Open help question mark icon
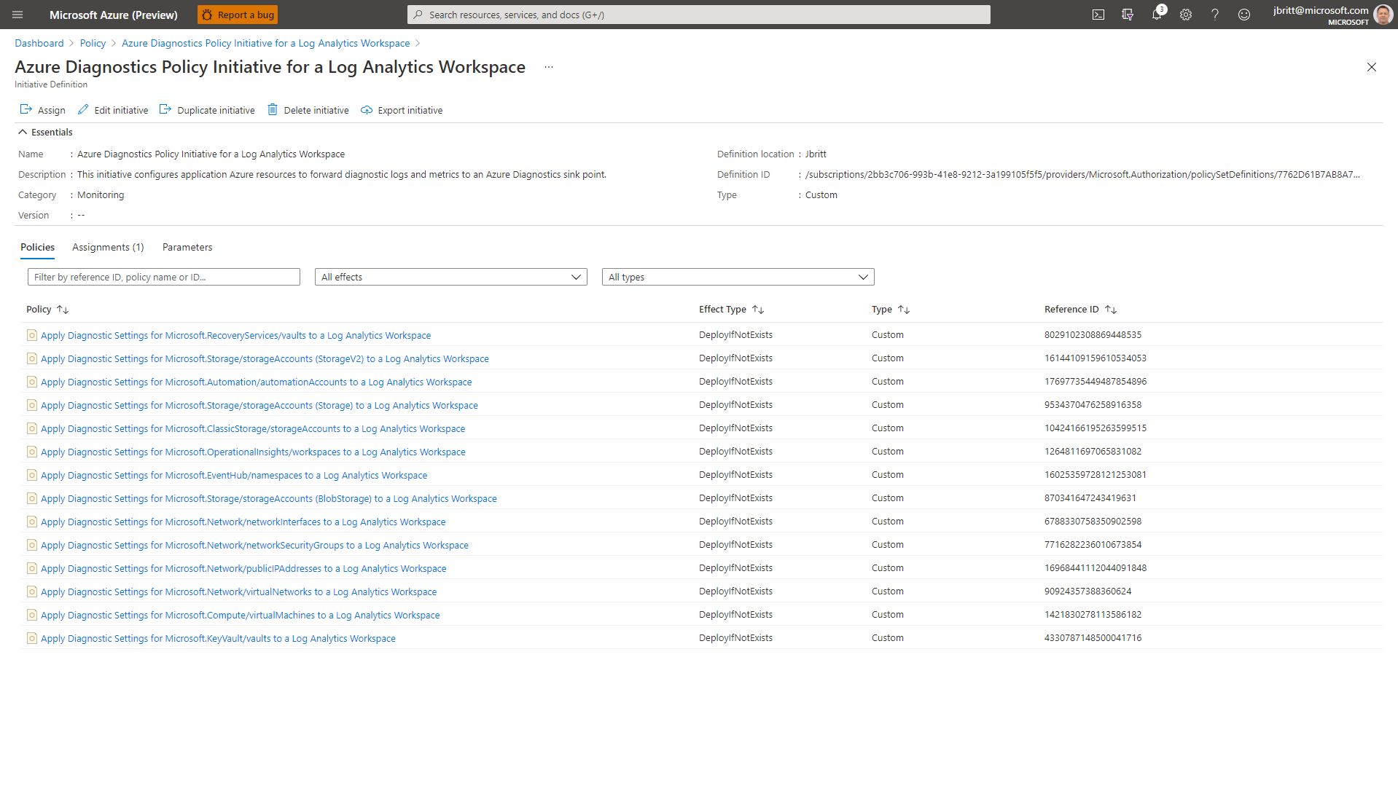 1215,15
